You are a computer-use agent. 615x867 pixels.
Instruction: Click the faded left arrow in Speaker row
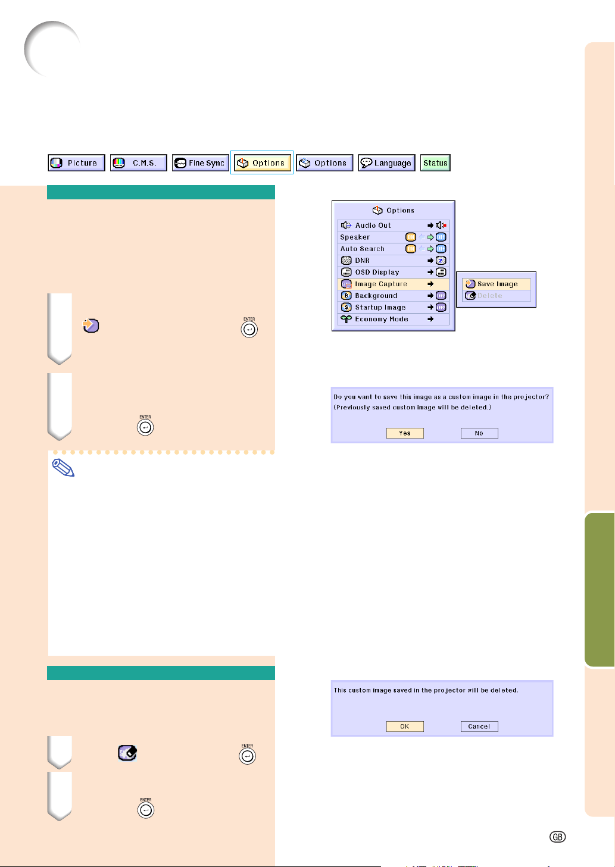[x=422, y=237]
